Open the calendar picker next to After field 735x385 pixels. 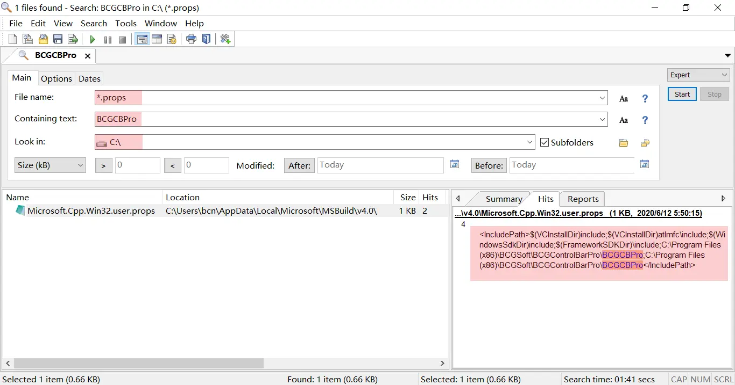pos(455,164)
